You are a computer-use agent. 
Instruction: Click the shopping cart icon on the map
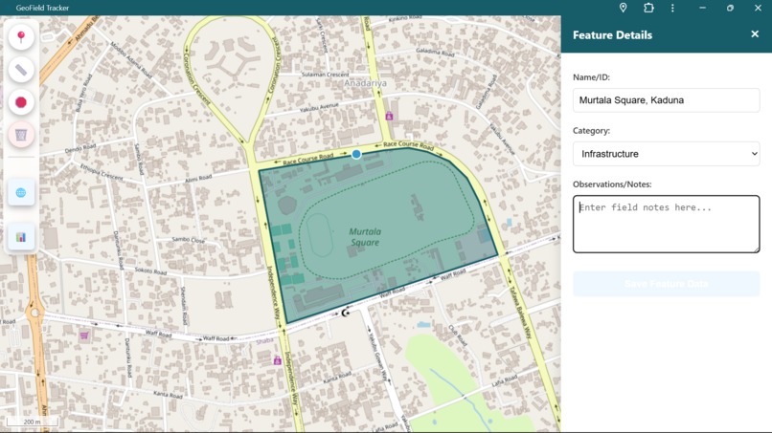(x=84, y=336)
